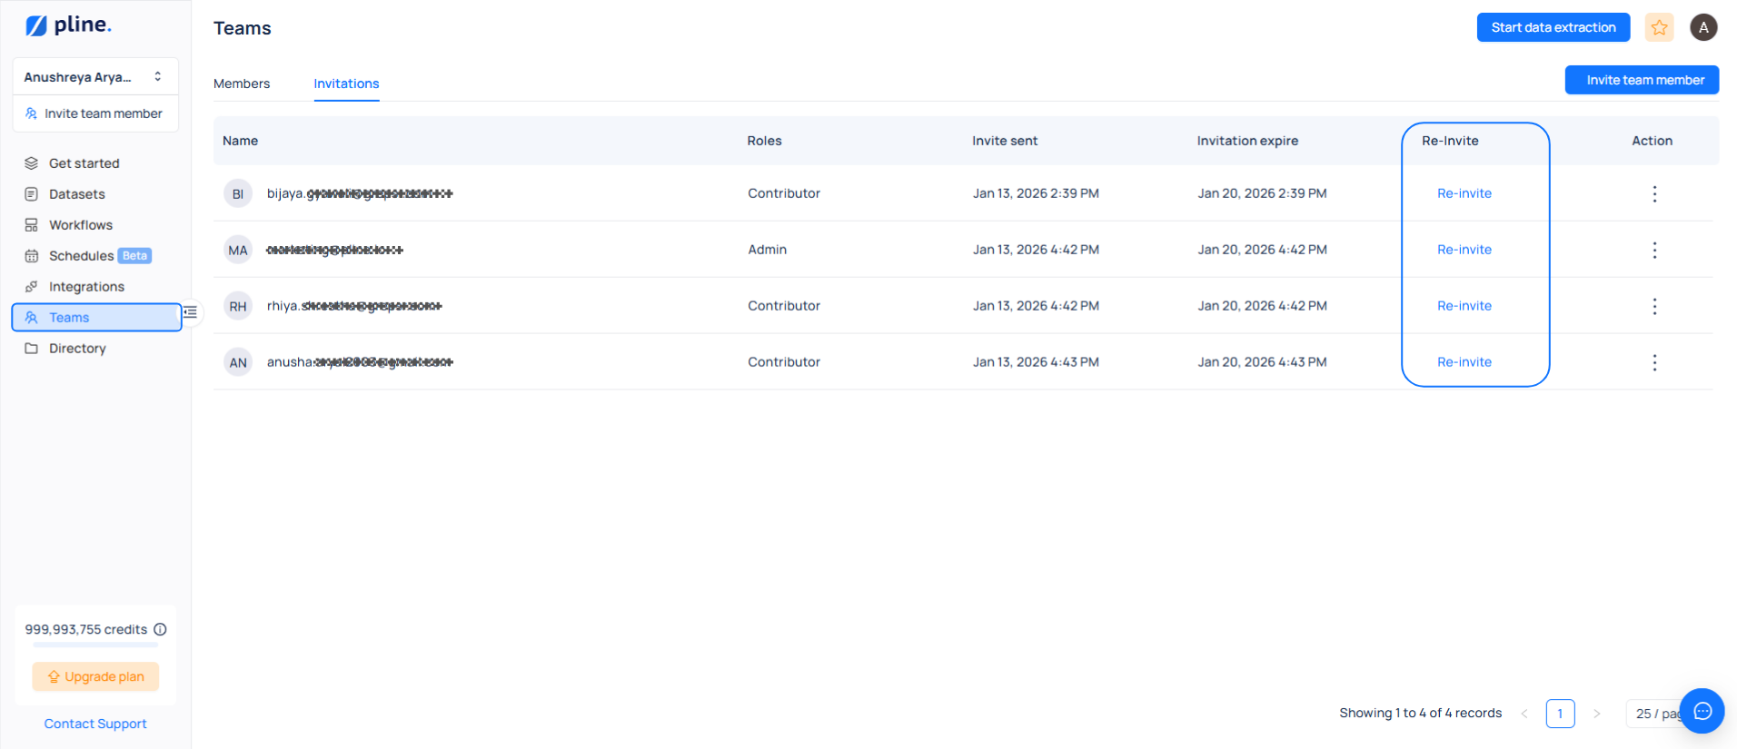Collapse the sidebar using the toggle icon
Viewport: 1737px width, 749px height.
(190, 312)
